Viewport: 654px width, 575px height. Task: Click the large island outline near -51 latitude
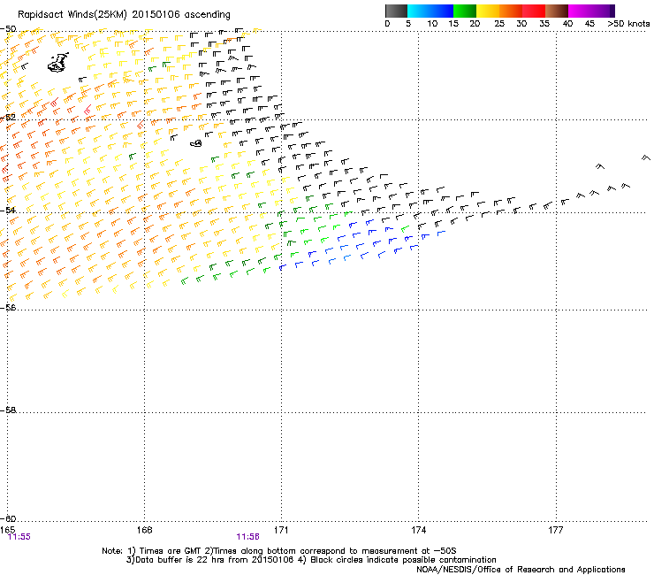[58, 63]
